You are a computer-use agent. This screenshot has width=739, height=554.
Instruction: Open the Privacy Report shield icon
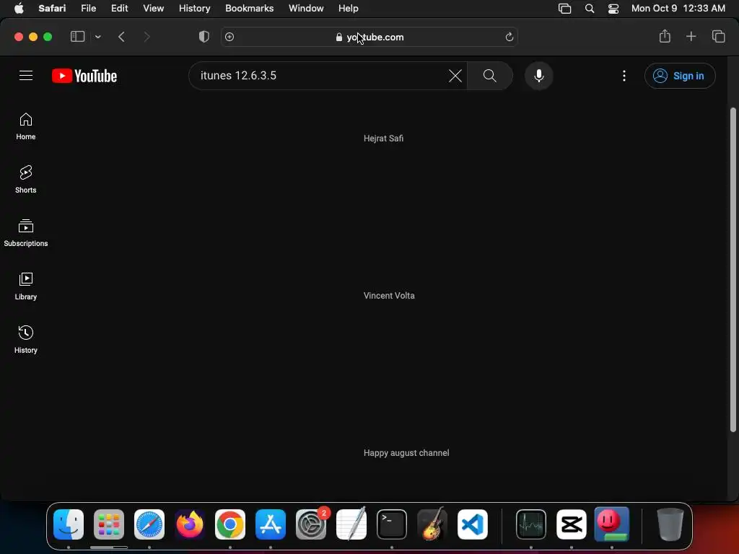tap(204, 37)
